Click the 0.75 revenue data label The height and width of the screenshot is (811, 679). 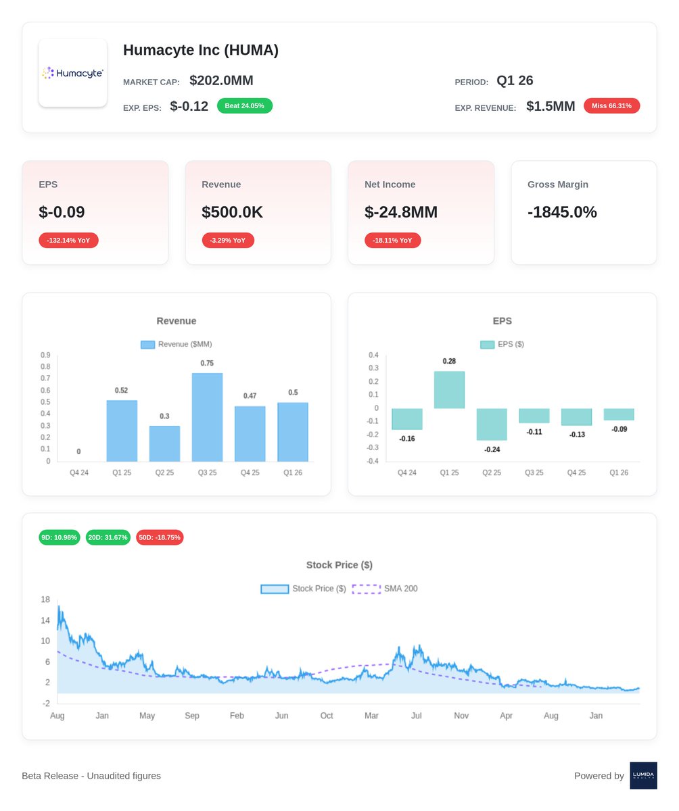coord(207,364)
